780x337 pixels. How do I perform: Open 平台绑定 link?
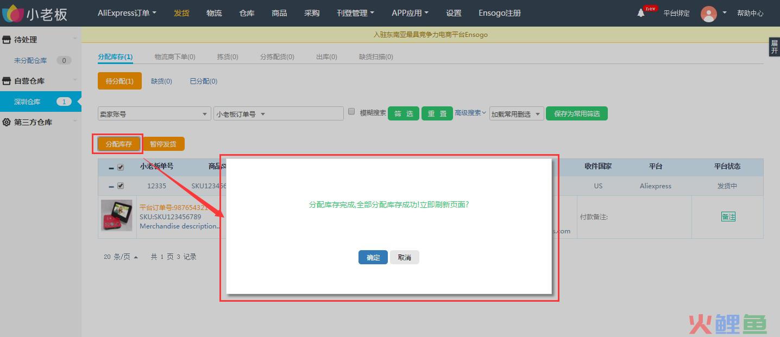point(676,13)
